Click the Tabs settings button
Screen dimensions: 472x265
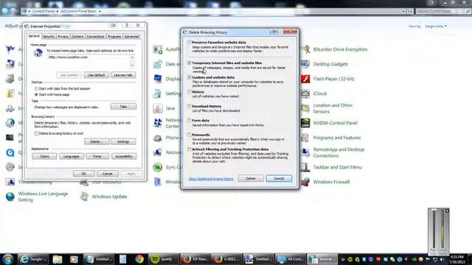click(x=123, y=107)
